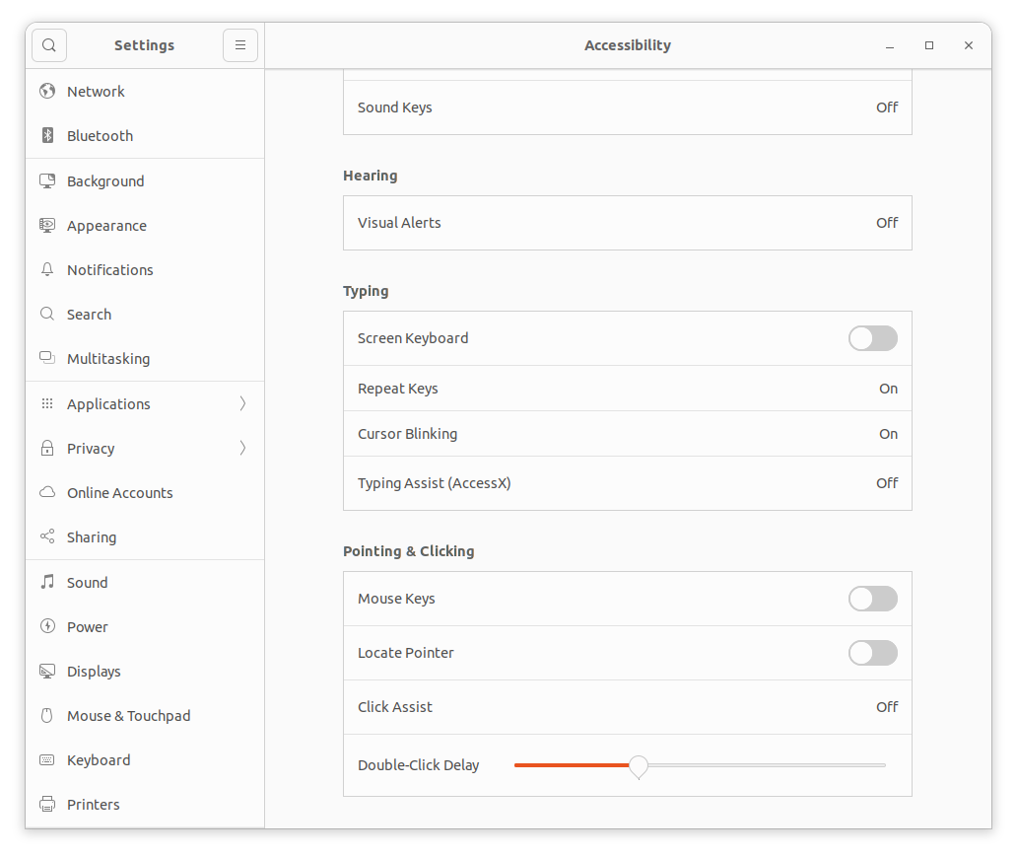Select Mouse & Touchpad label
1017x857 pixels.
(129, 716)
